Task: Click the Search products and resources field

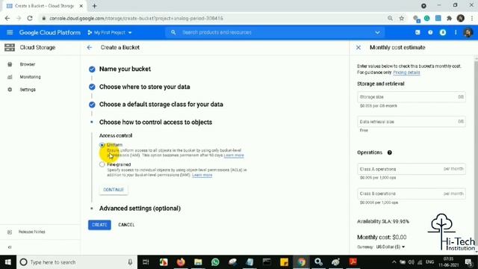Action: [x=274, y=32]
